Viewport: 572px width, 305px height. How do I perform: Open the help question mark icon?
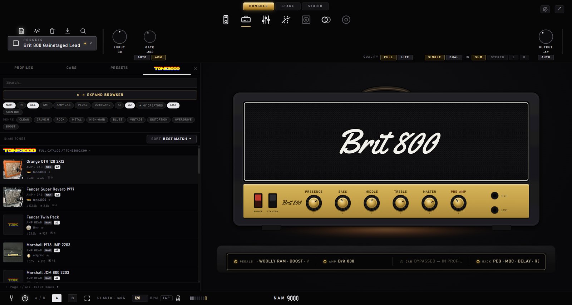tap(25, 298)
